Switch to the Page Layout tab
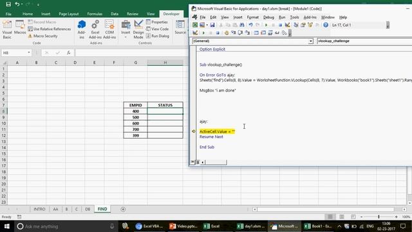 69,14
